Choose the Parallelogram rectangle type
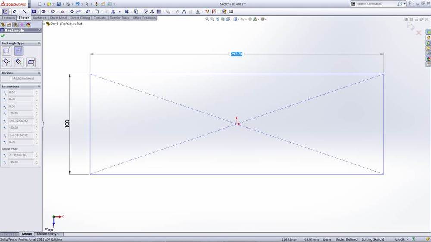Viewport: 431px width, 242px height. [x=31, y=62]
